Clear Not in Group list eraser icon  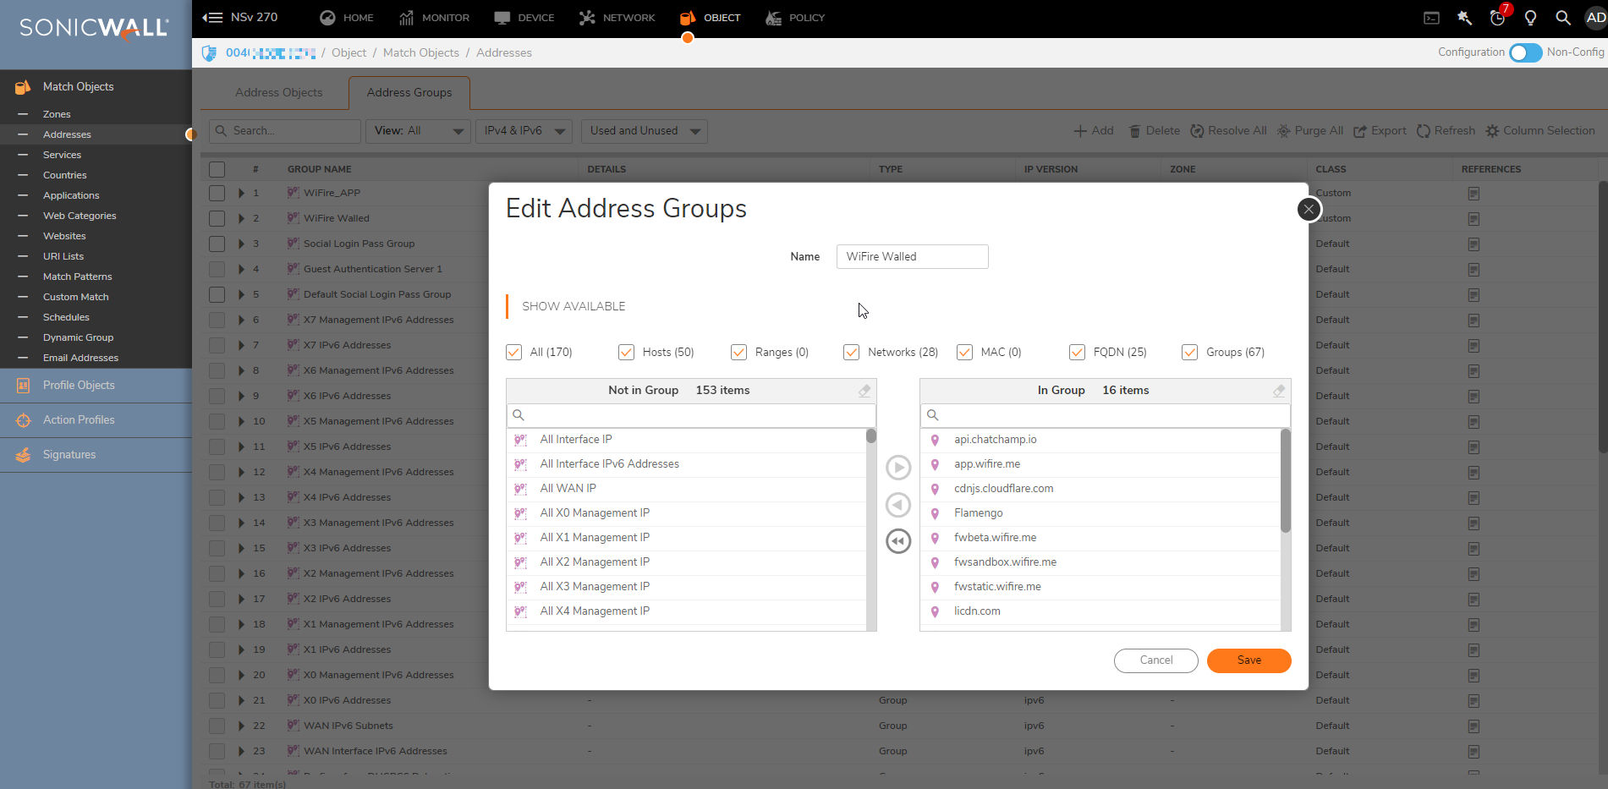pyautogui.click(x=864, y=391)
